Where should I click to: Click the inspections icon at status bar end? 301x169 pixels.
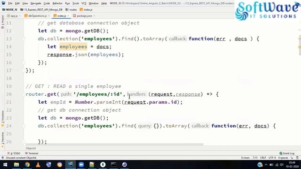click(297, 158)
